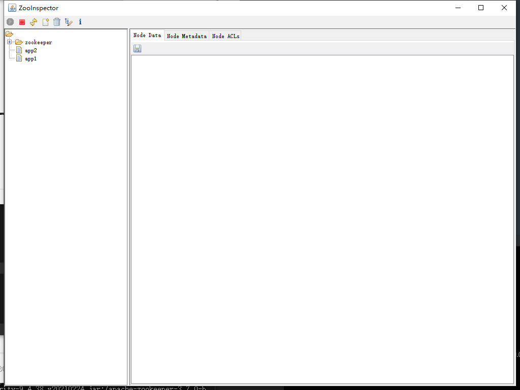Select the root folder node
Screen dimensions: 520x390
coord(9,34)
